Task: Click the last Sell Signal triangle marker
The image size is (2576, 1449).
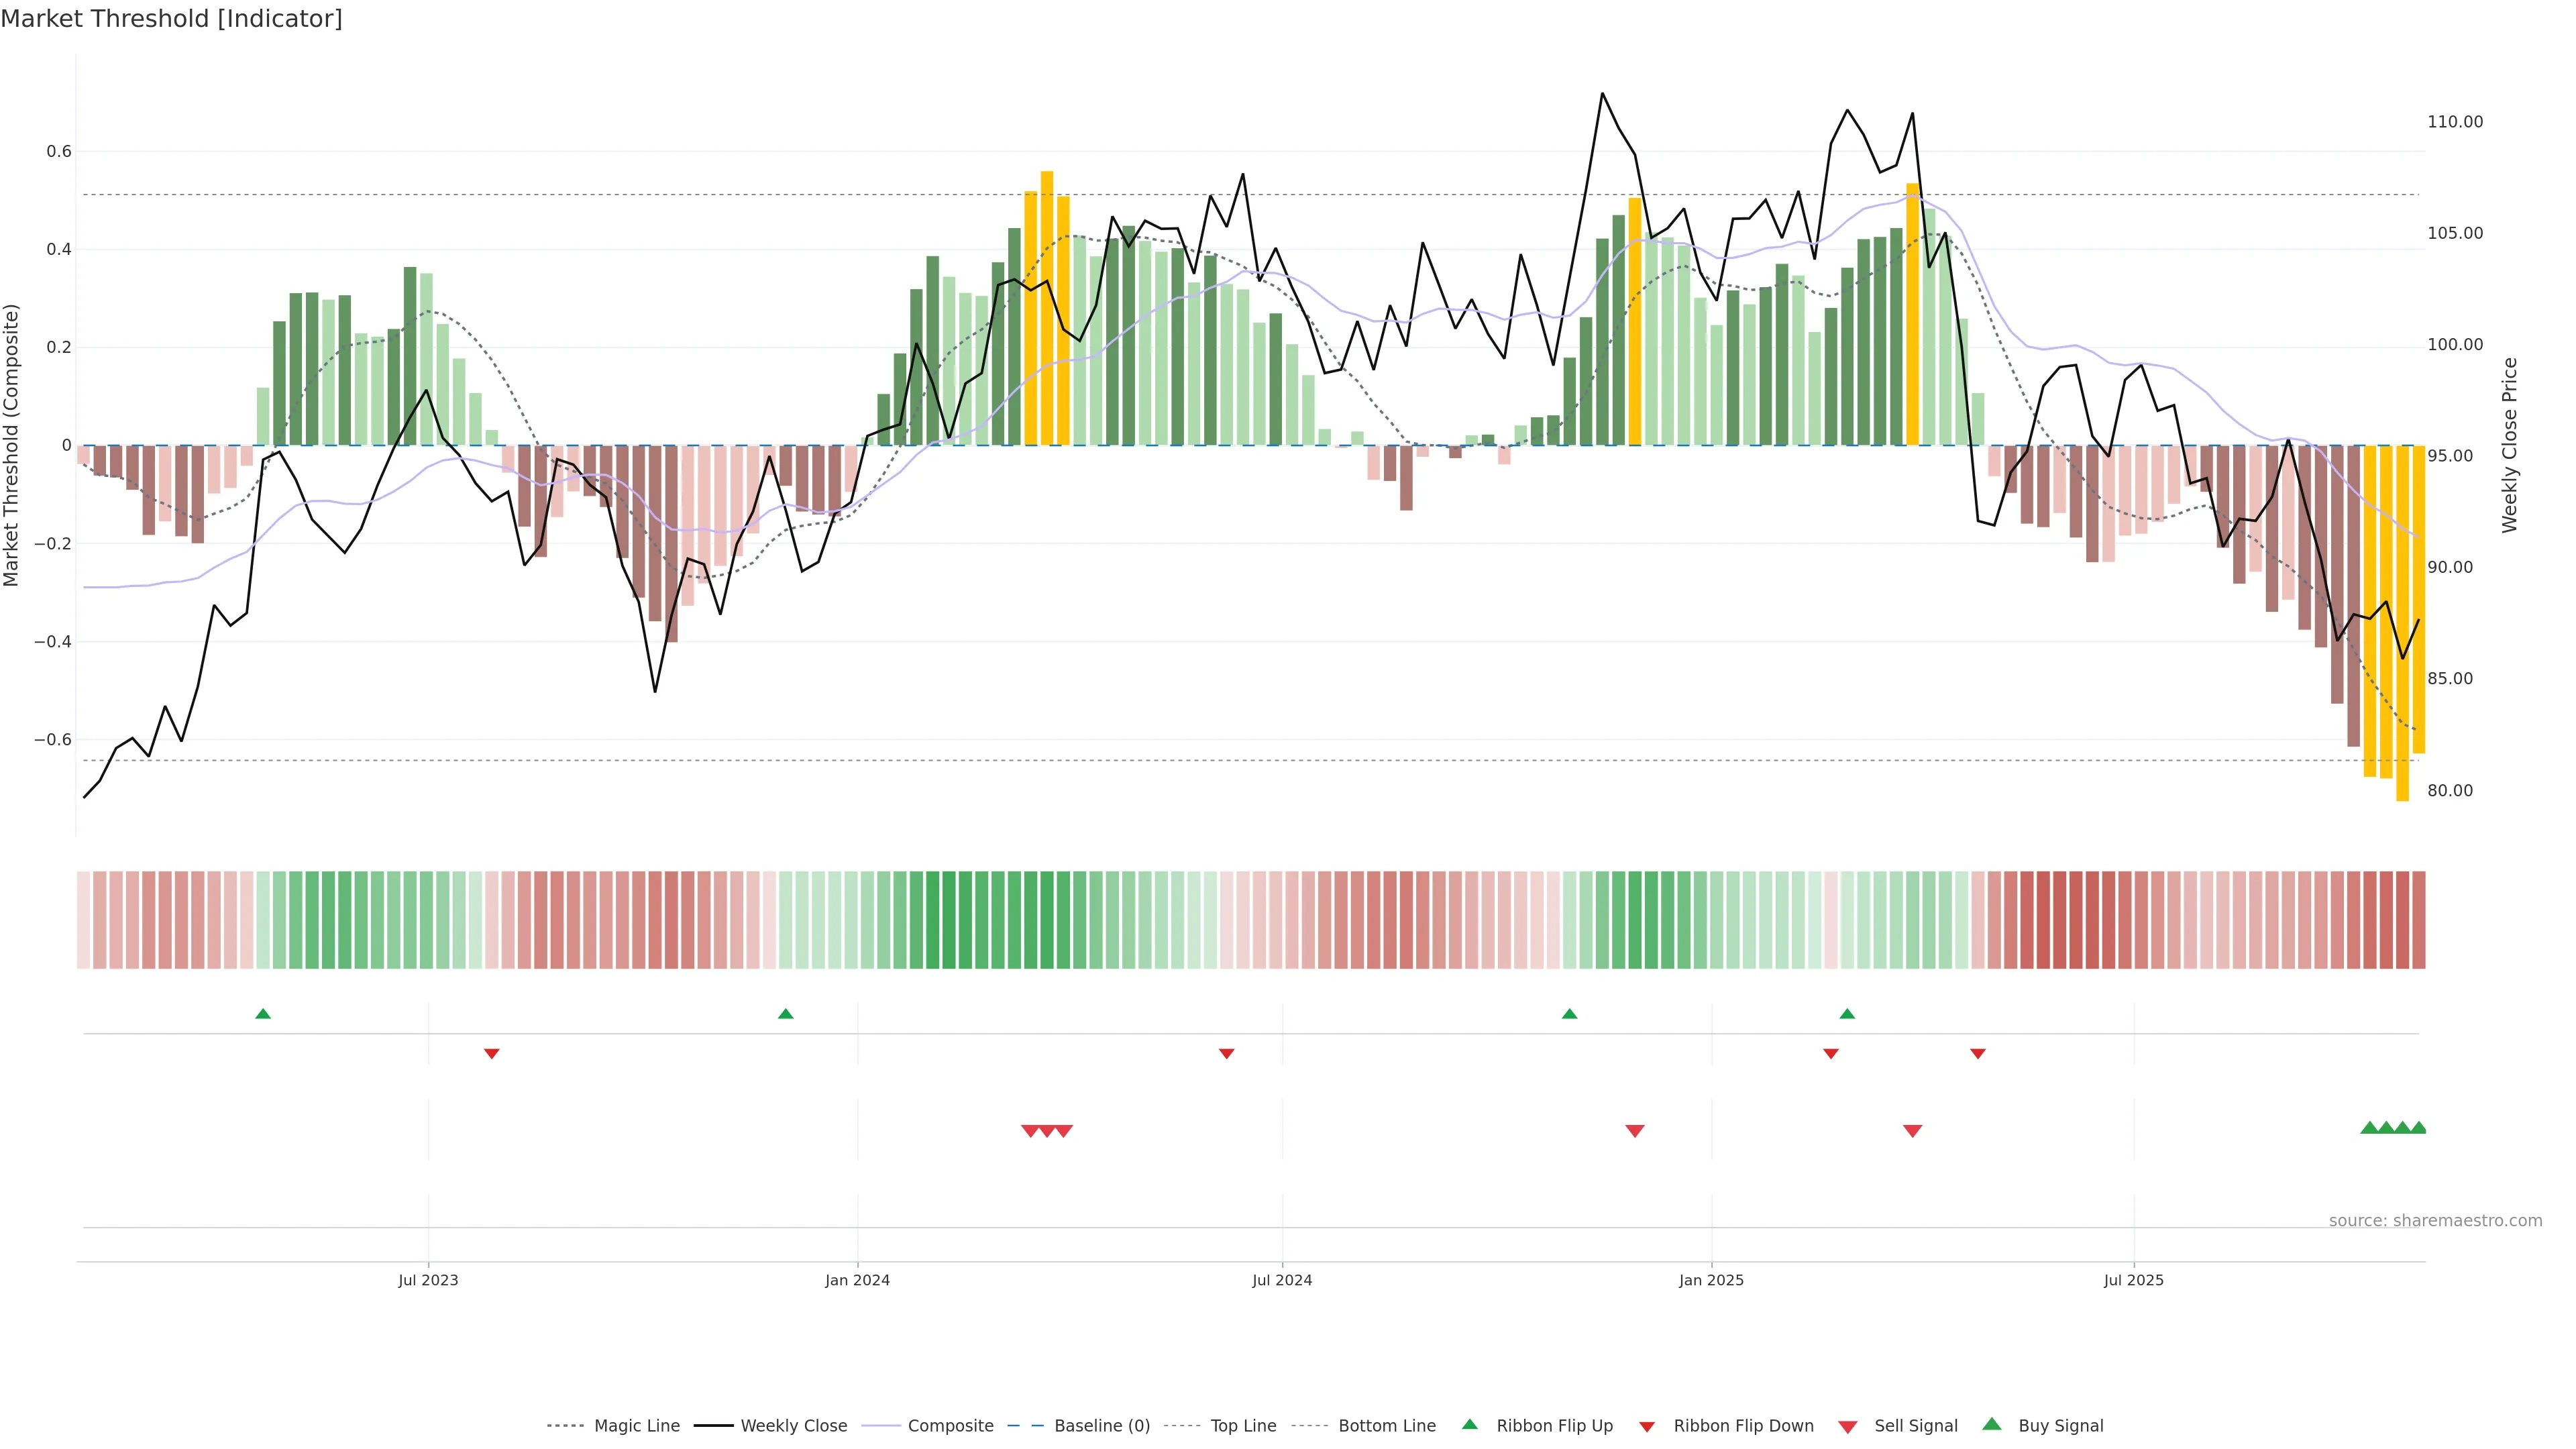Action: (1912, 1131)
